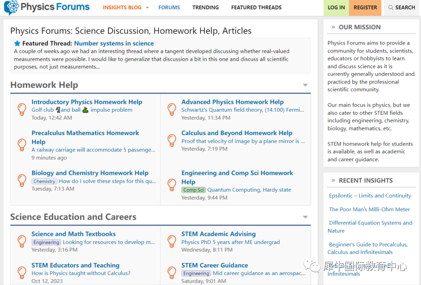Click the golfer emoji in the impulse problem title

pos(58,110)
